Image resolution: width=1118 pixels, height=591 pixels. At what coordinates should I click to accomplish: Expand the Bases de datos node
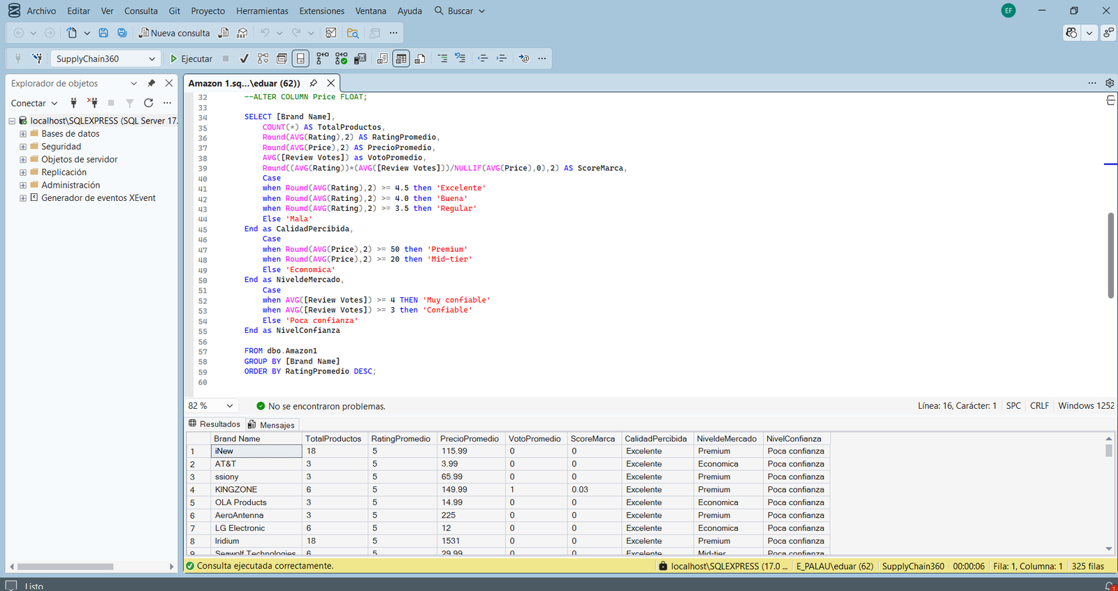point(23,134)
